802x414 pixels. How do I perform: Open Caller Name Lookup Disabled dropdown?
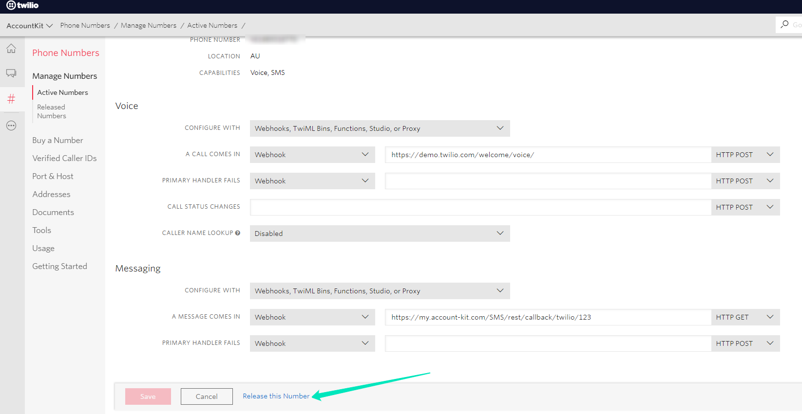(x=380, y=234)
